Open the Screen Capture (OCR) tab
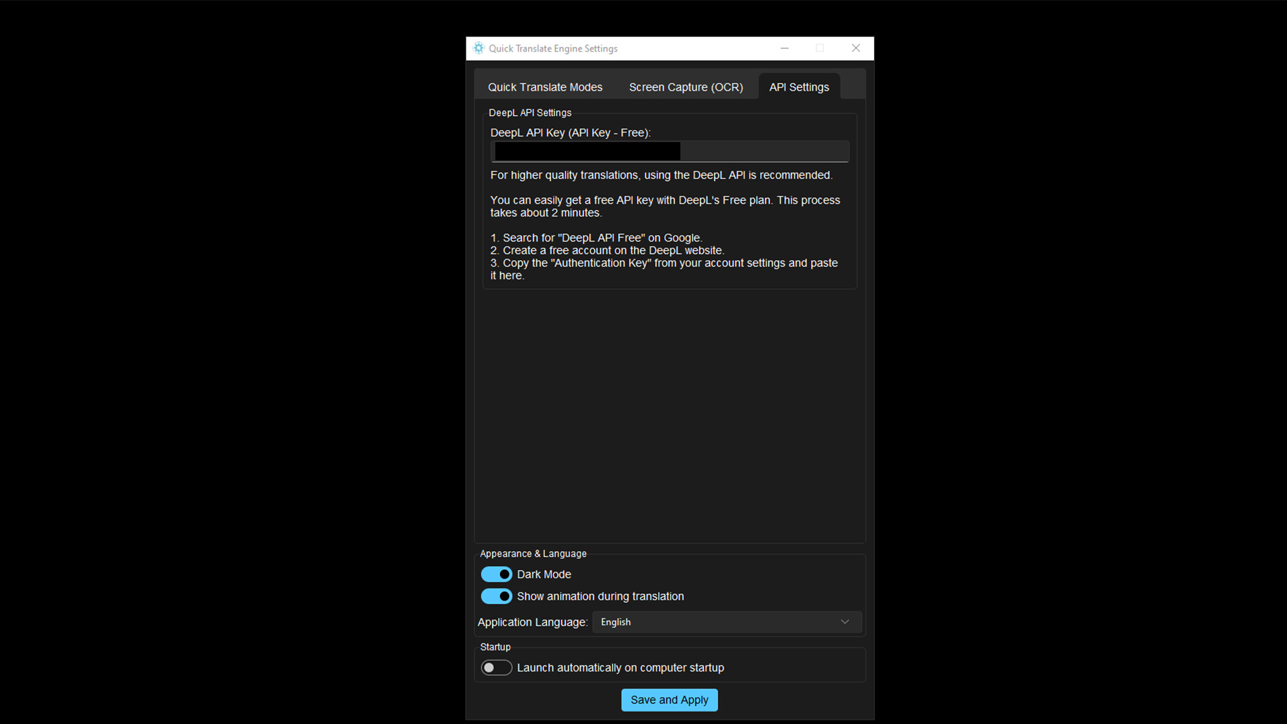The image size is (1287, 724). coord(686,87)
